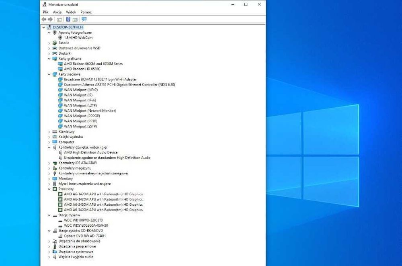The height and width of the screenshot is (266, 402).
Task: Collapse the Karty graficzne category
Action: [x=49, y=59]
